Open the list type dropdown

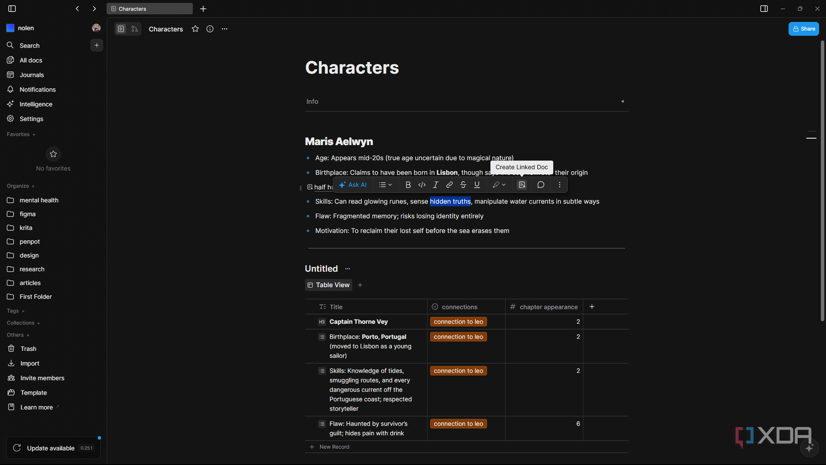[385, 185]
